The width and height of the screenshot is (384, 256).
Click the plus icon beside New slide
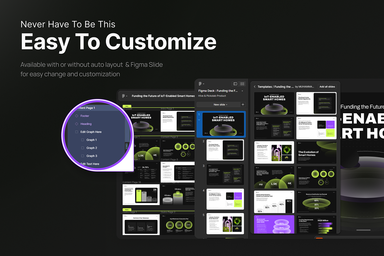pyautogui.click(x=243, y=105)
